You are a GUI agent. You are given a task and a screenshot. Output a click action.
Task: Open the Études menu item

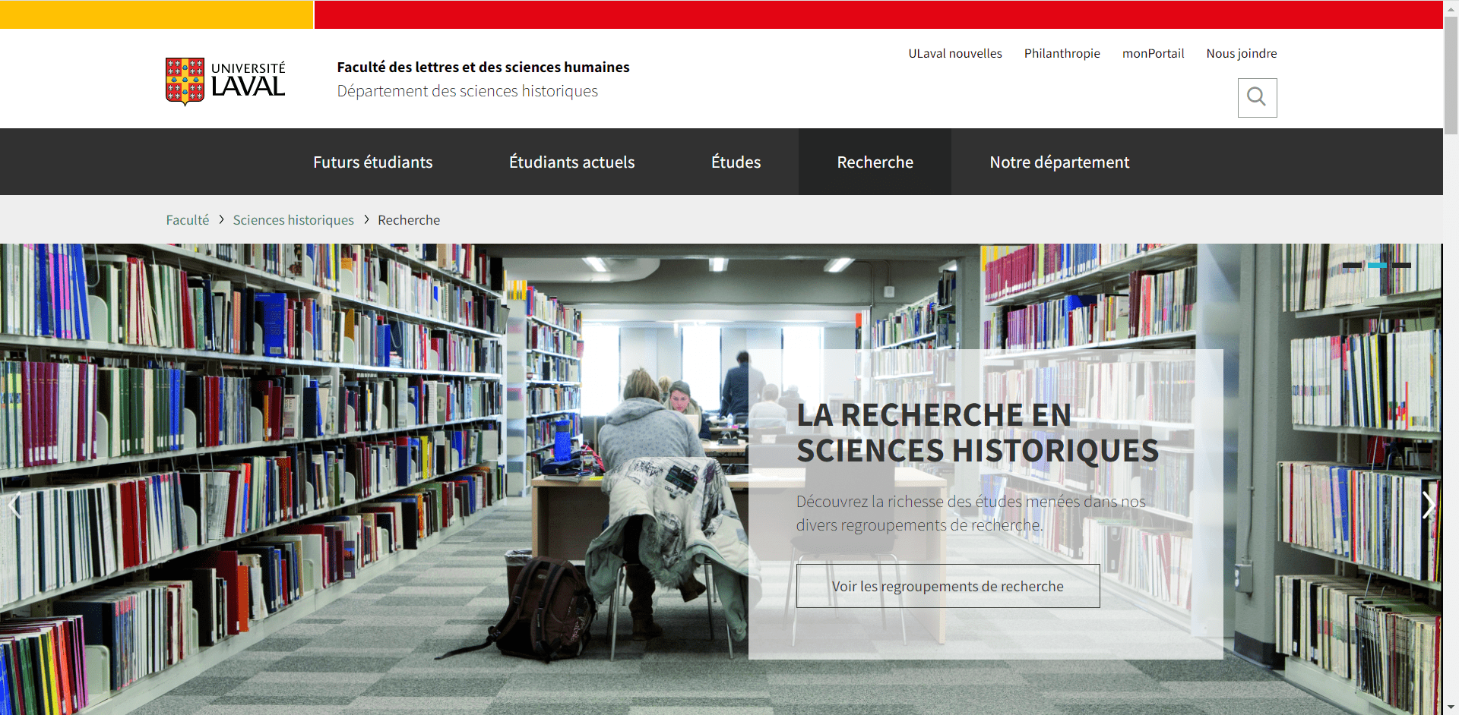tap(735, 162)
